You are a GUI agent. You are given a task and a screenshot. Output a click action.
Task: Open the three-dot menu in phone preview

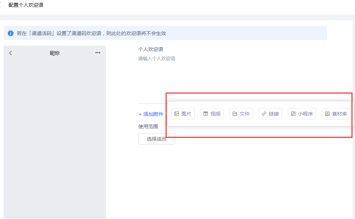[x=98, y=52]
